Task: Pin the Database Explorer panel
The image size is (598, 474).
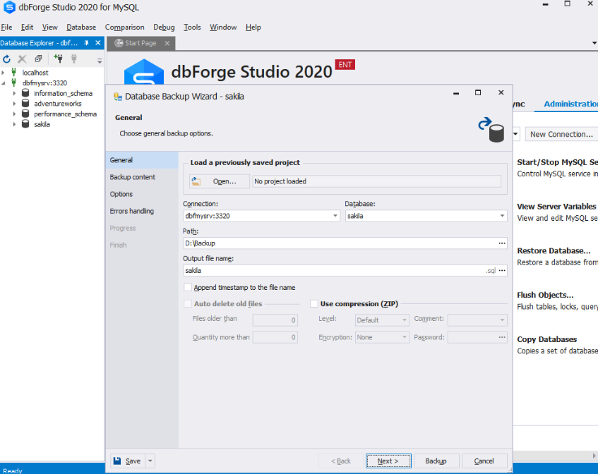Action: pos(87,43)
